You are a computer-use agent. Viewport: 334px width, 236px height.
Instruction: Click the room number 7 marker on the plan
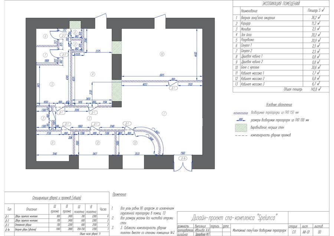coord(45,55)
